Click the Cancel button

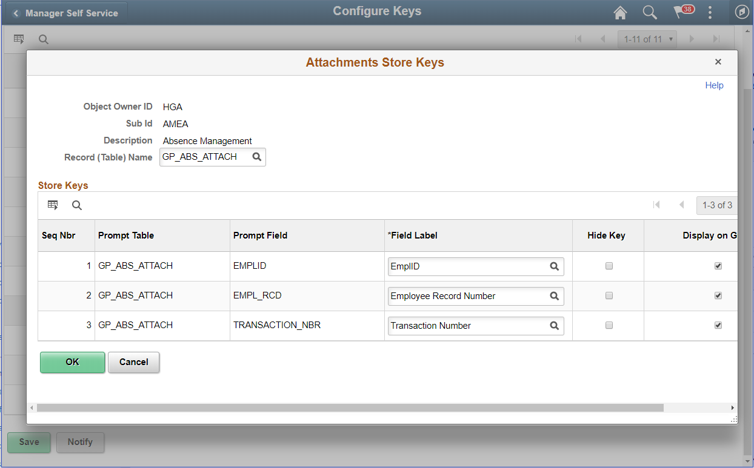134,362
